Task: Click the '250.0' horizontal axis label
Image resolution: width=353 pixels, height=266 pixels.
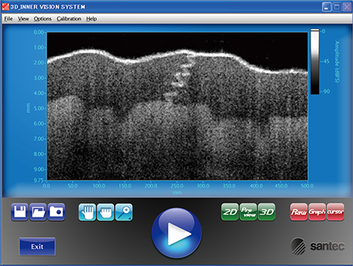Action: tap(177, 186)
